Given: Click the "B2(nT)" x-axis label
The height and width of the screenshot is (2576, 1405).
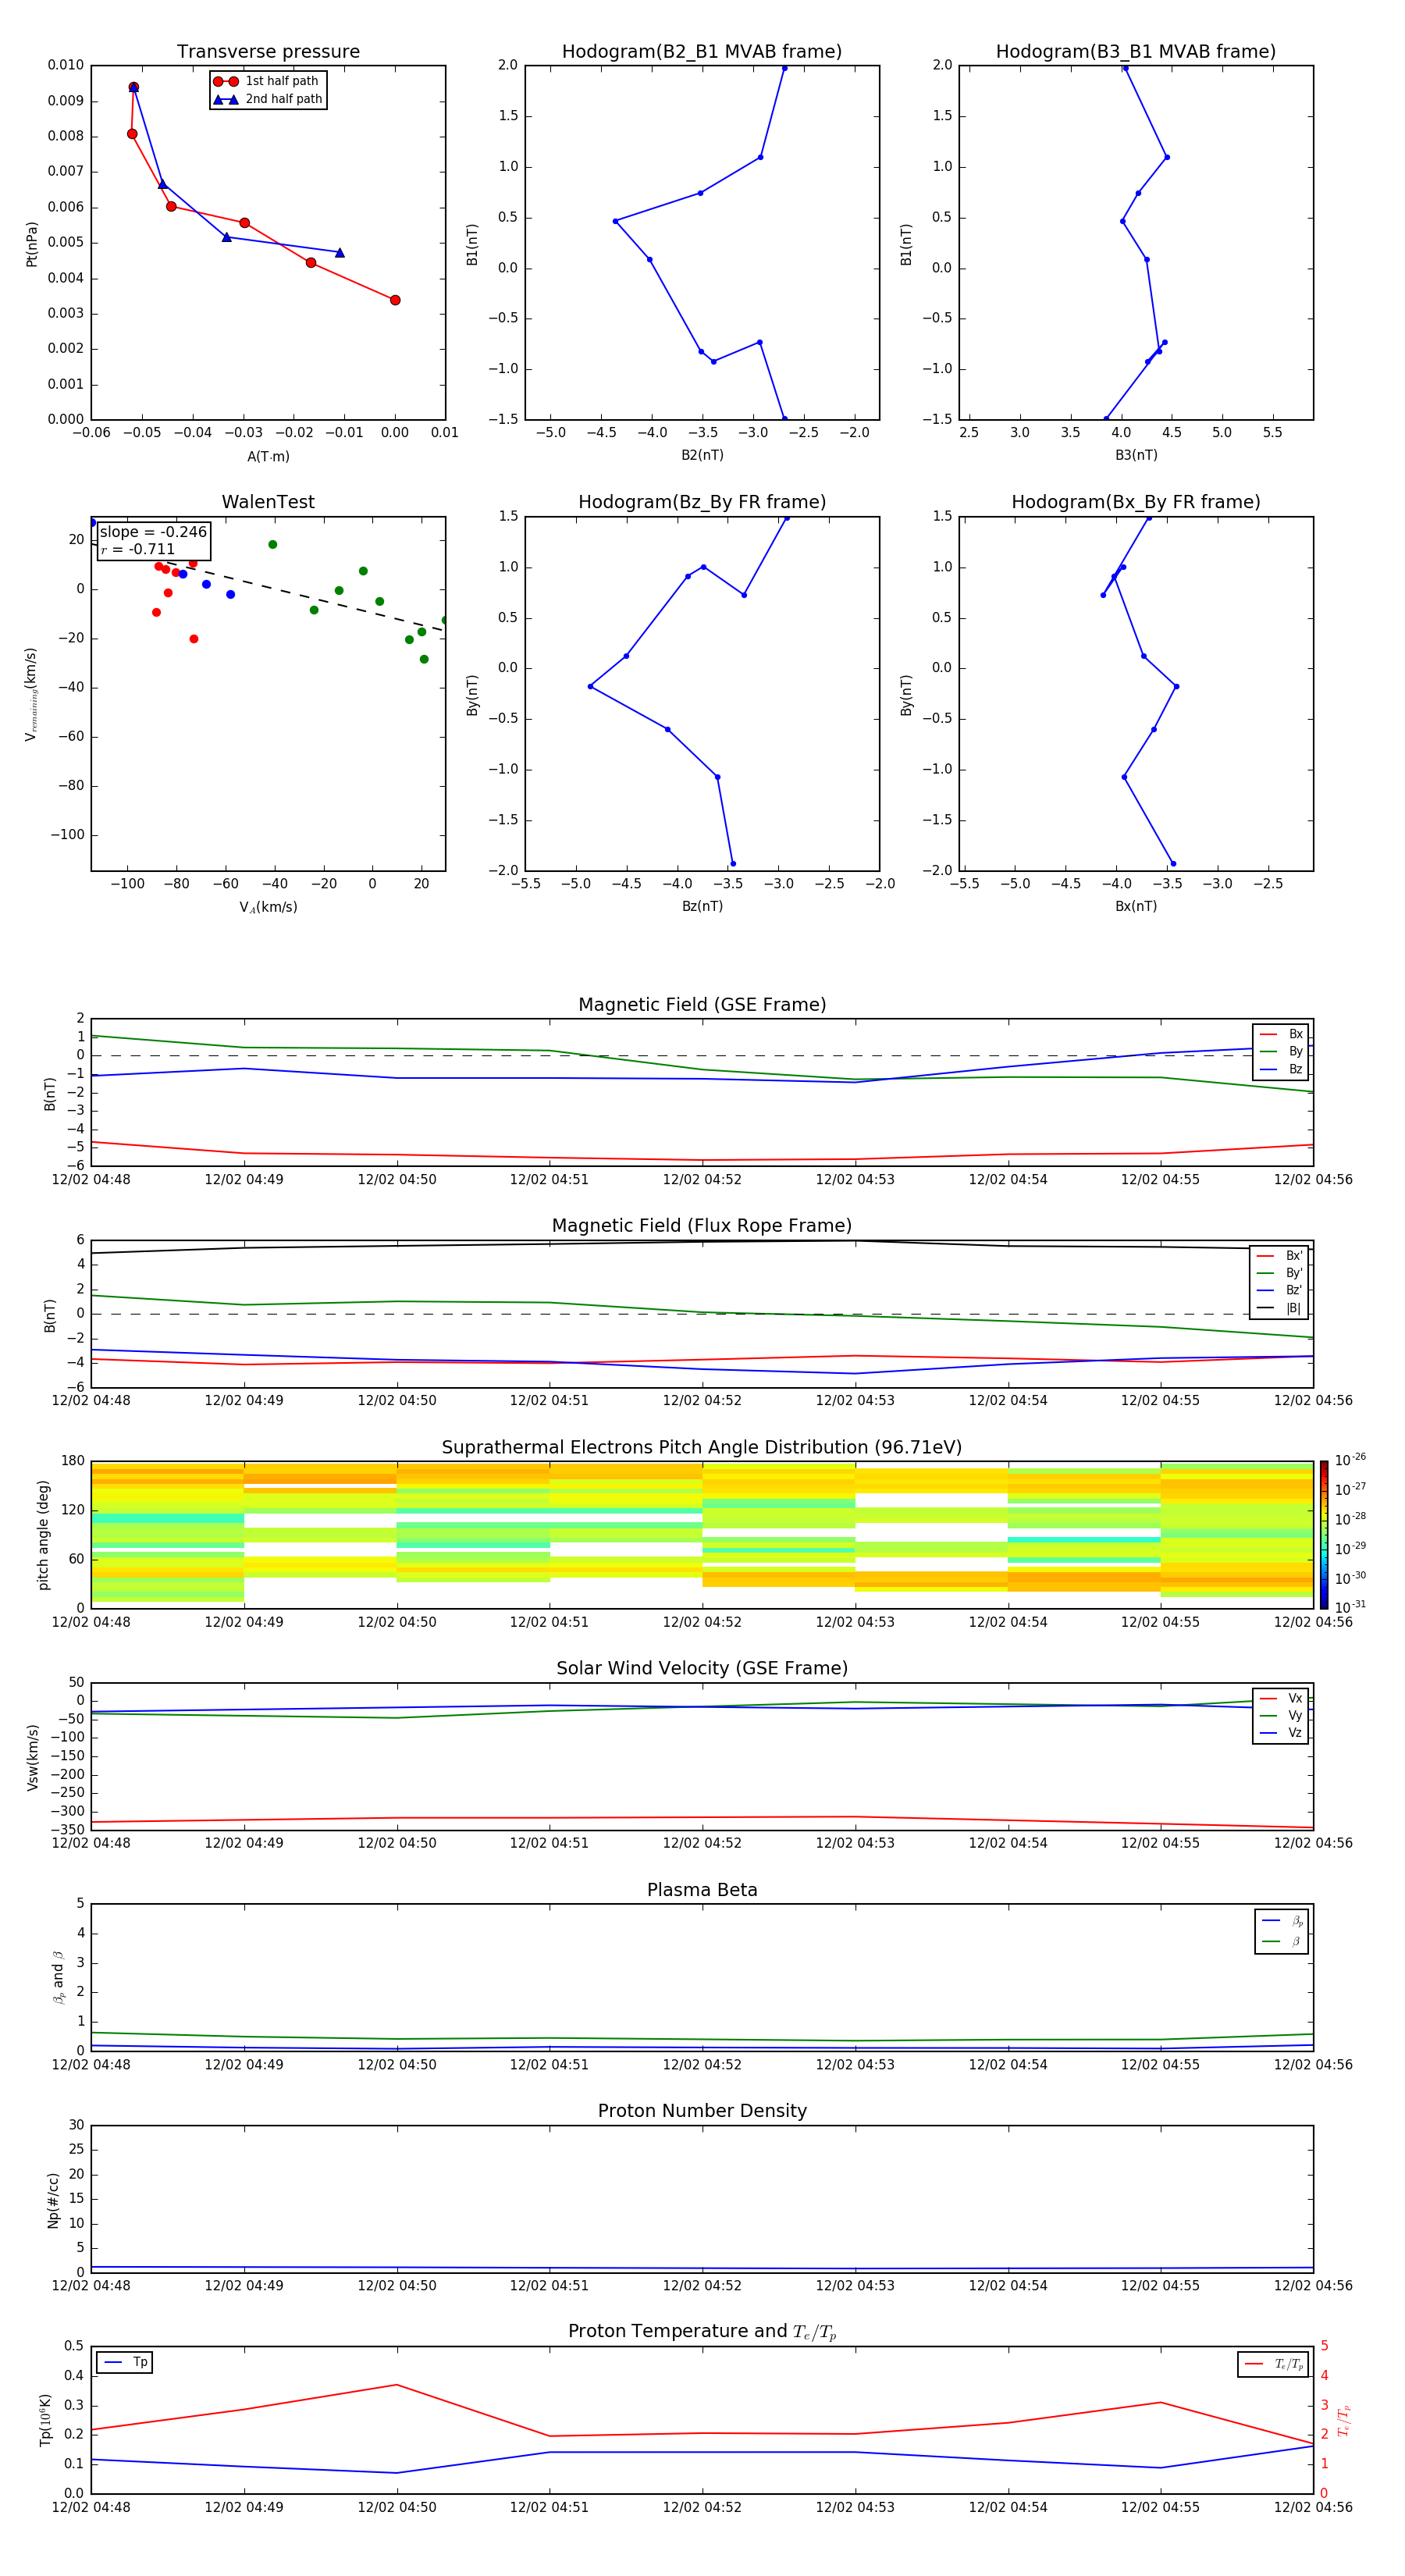Looking at the screenshot, I should click(702, 455).
